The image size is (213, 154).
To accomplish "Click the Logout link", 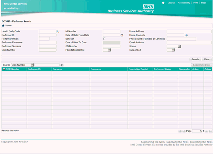I will 171,3.
